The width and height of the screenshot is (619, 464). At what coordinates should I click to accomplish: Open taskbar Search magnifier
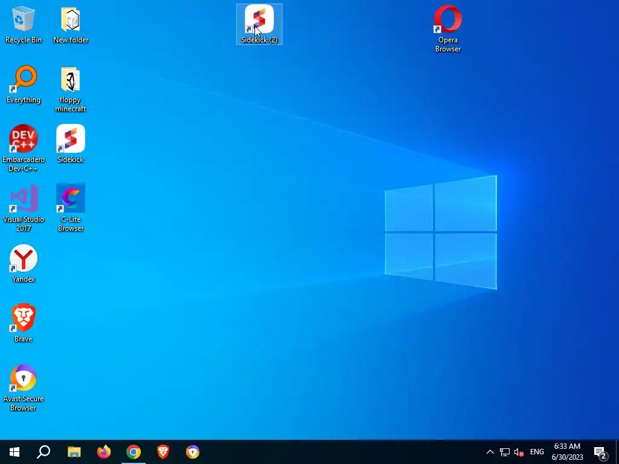tap(44, 452)
